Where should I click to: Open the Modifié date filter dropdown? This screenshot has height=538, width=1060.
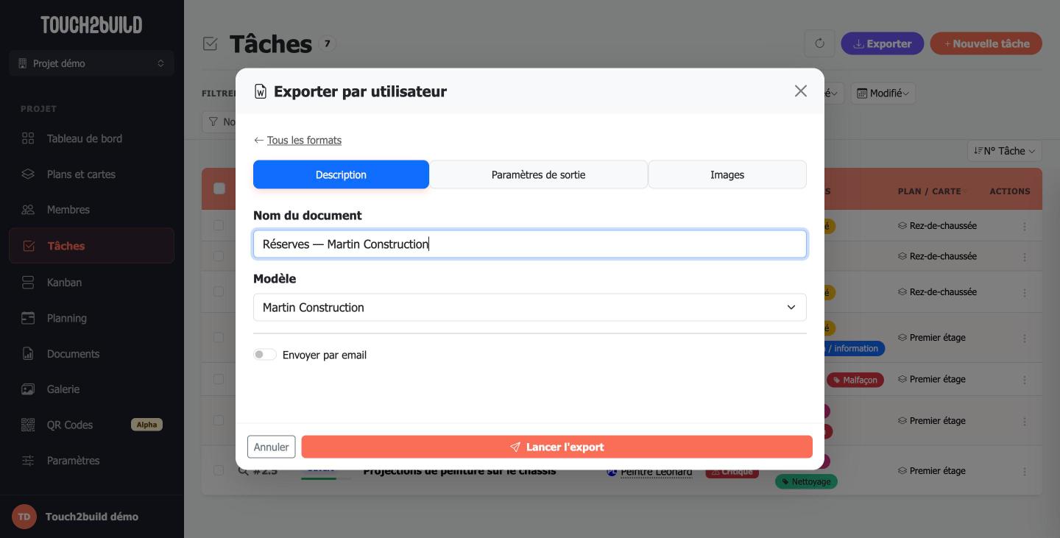(883, 93)
